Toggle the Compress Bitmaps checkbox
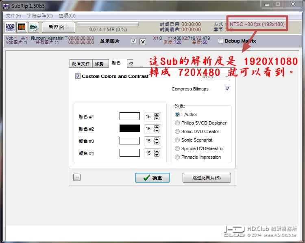Screen dimensions: 305x243 point(227,89)
